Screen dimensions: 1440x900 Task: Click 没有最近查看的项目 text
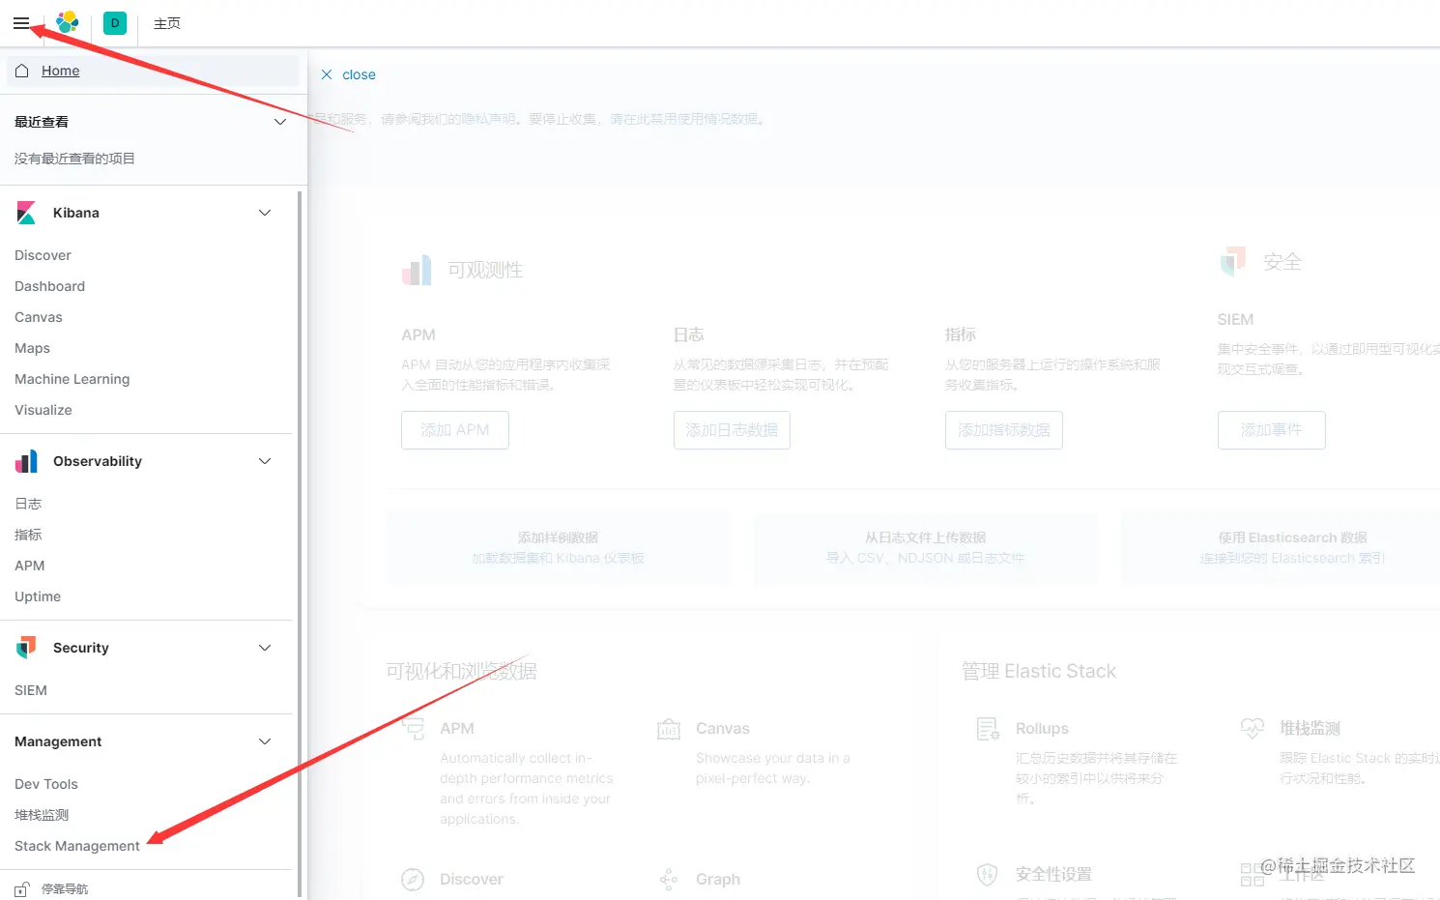pyautogui.click(x=74, y=159)
